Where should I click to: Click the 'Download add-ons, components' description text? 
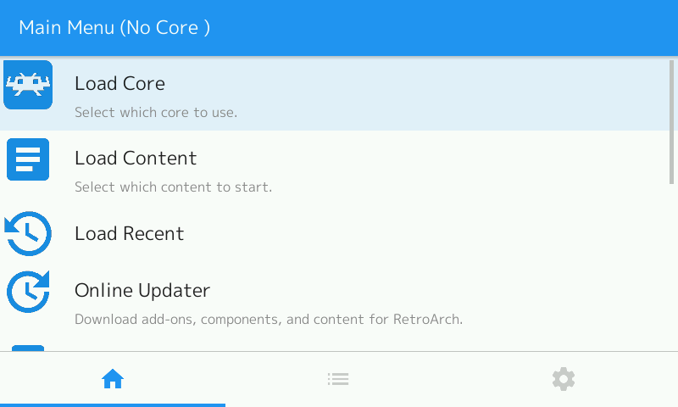(269, 319)
